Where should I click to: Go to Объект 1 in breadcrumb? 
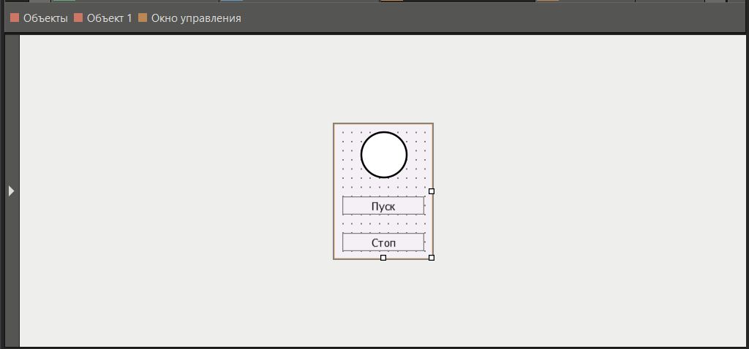(109, 18)
